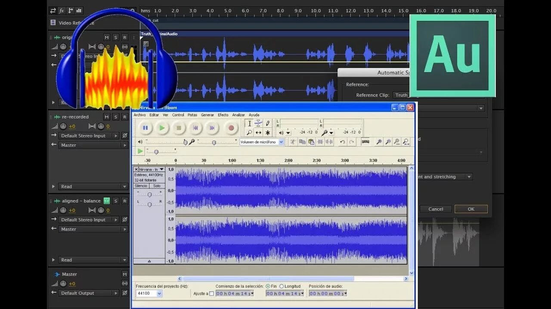Screen dimensions: 551x309
Task: Select the Longitud radio button
Action: [282, 286]
